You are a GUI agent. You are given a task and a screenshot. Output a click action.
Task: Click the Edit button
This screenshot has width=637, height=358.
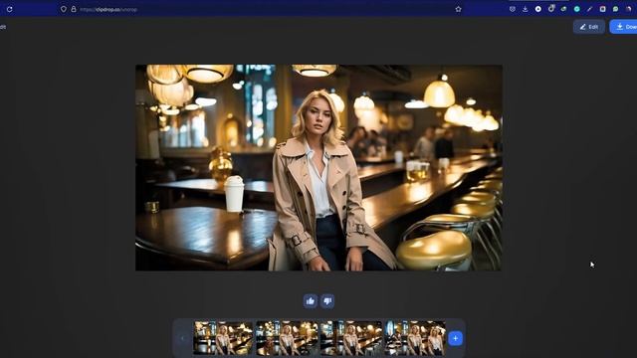[589, 27]
